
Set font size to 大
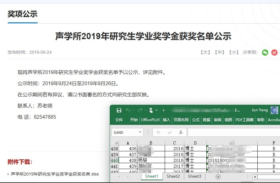[x=205, y=52]
